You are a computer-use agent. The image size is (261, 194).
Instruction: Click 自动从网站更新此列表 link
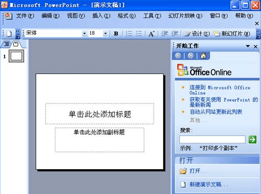pos(216,112)
